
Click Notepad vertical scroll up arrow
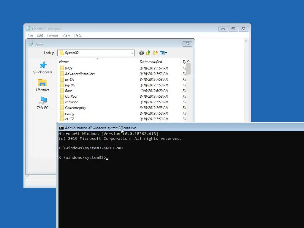point(246,41)
